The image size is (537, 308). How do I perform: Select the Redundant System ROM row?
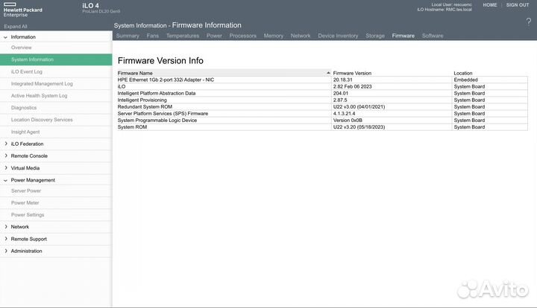(x=322, y=106)
